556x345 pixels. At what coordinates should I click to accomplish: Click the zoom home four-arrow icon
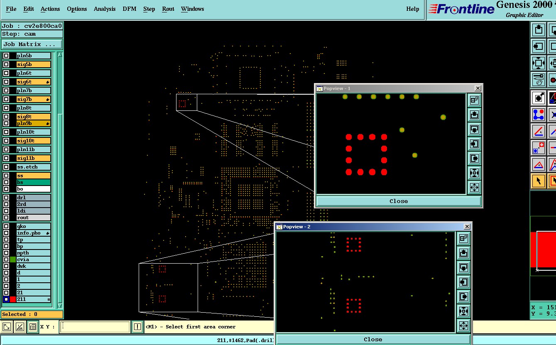tap(539, 63)
